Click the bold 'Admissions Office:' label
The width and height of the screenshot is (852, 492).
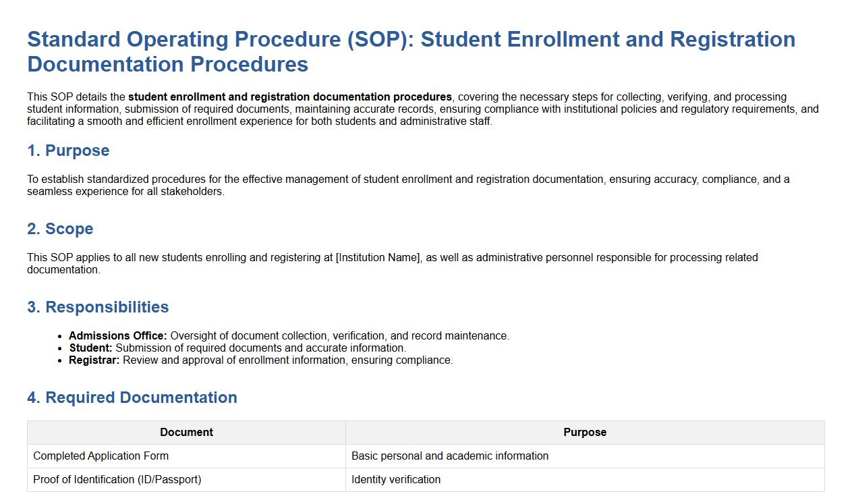pos(117,336)
